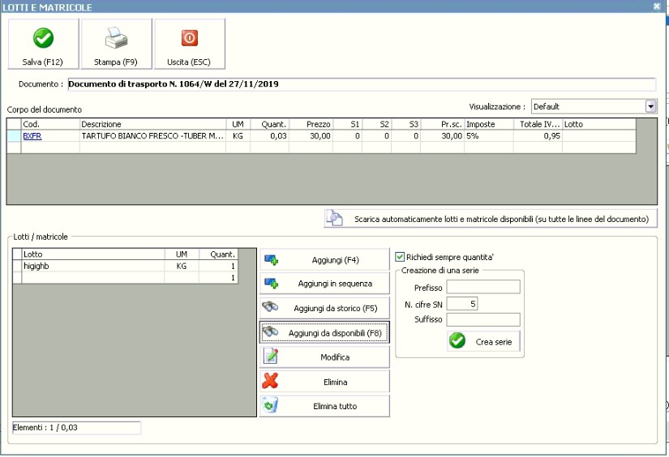Click the Elementi : 1 / 0,03 status field

pos(76,428)
